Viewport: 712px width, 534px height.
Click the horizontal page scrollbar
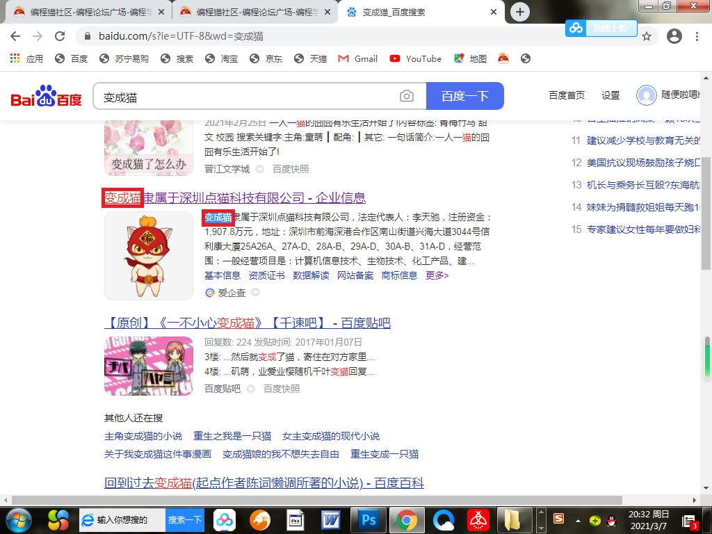click(x=316, y=500)
